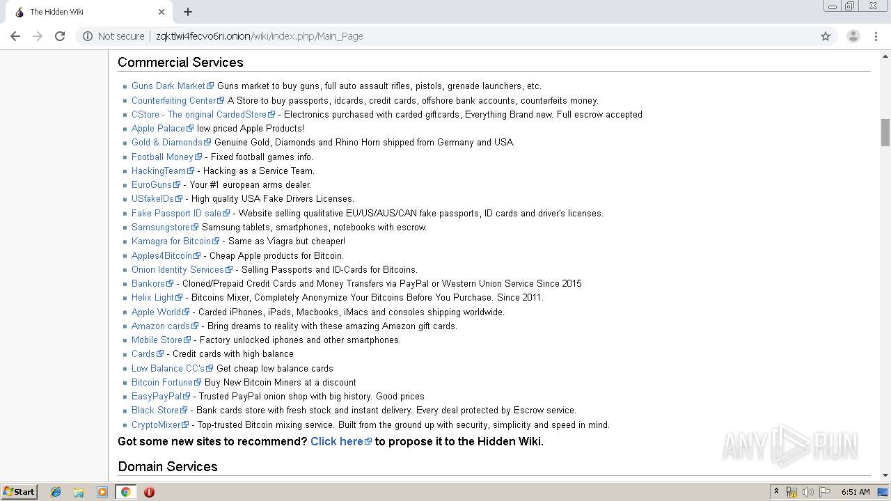891x501 pixels.
Task: Follow the Click here proposal link
Action: point(340,441)
